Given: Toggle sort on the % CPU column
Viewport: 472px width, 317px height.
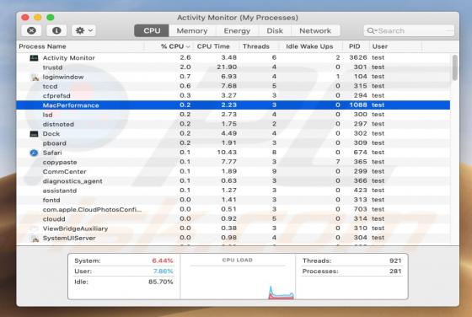Looking at the screenshot, I should tap(169, 46).
